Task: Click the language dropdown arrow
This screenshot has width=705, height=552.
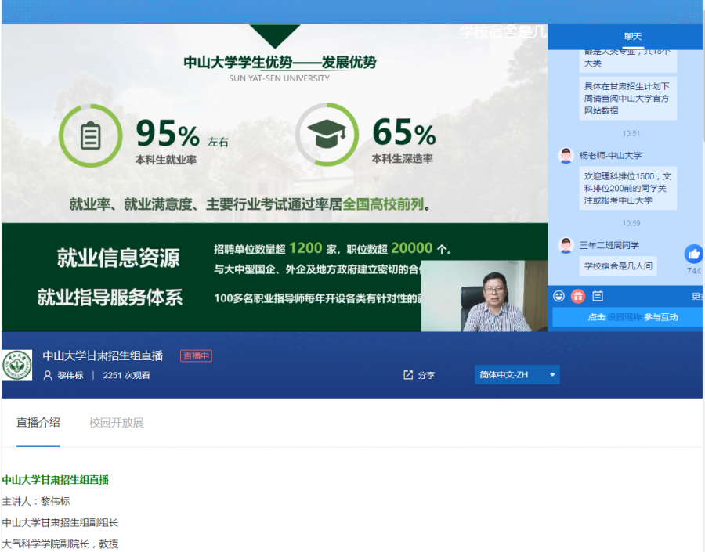Action: click(552, 375)
